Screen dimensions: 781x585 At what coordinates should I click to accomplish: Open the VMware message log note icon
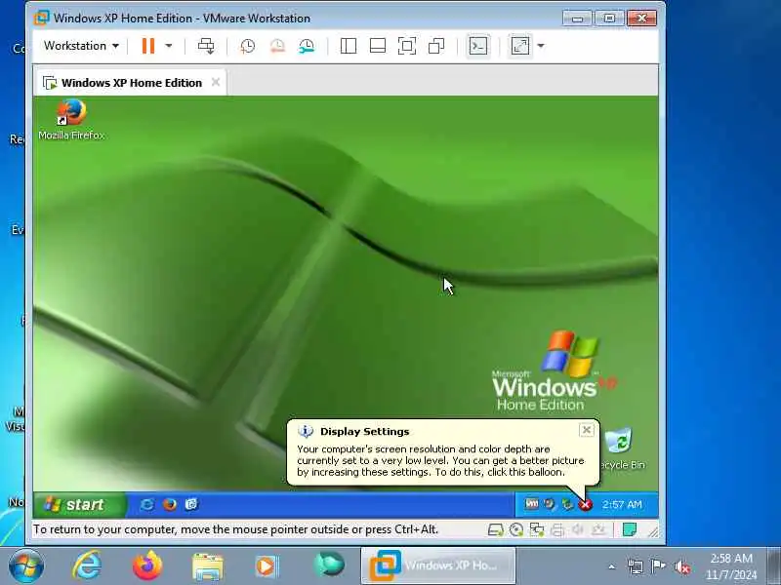[630, 529]
